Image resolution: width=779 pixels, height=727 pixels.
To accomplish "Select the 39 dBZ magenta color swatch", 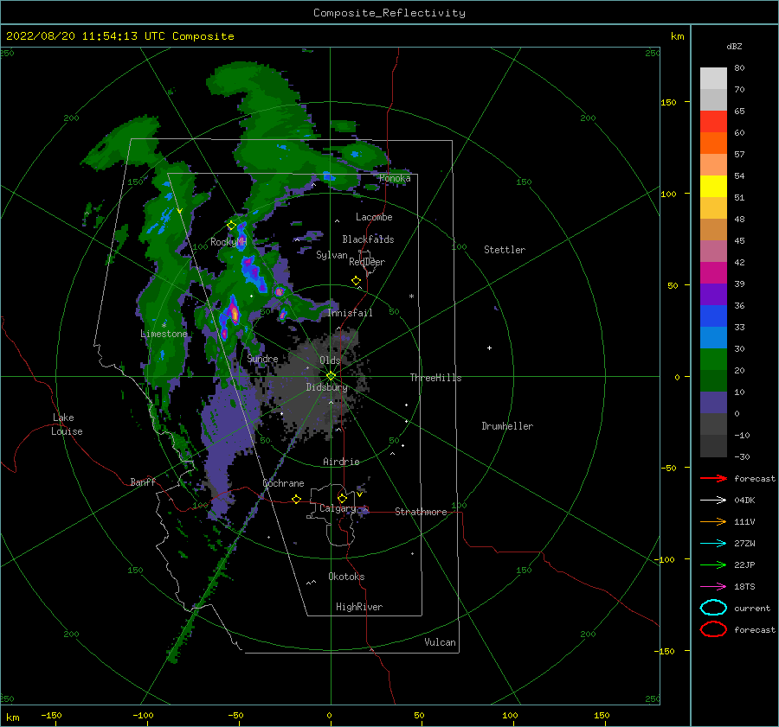I will [713, 272].
